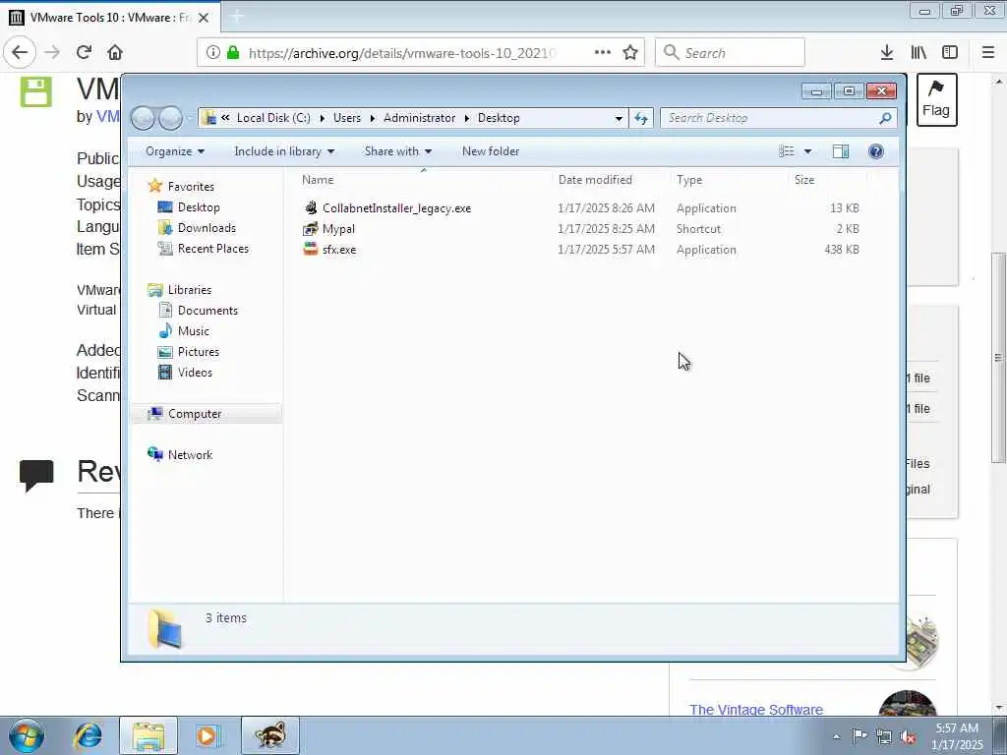Viewport: 1007px width, 755px height.
Task: Launch Internet Explorer from taskbar
Action: [x=88, y=735]
